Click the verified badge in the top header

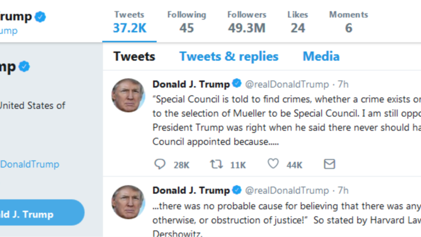[40, 17]
